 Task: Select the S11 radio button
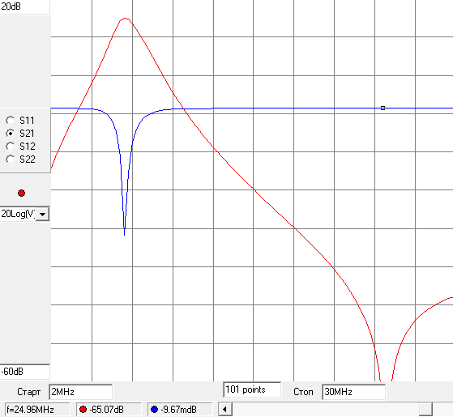(x=11, y=121)
